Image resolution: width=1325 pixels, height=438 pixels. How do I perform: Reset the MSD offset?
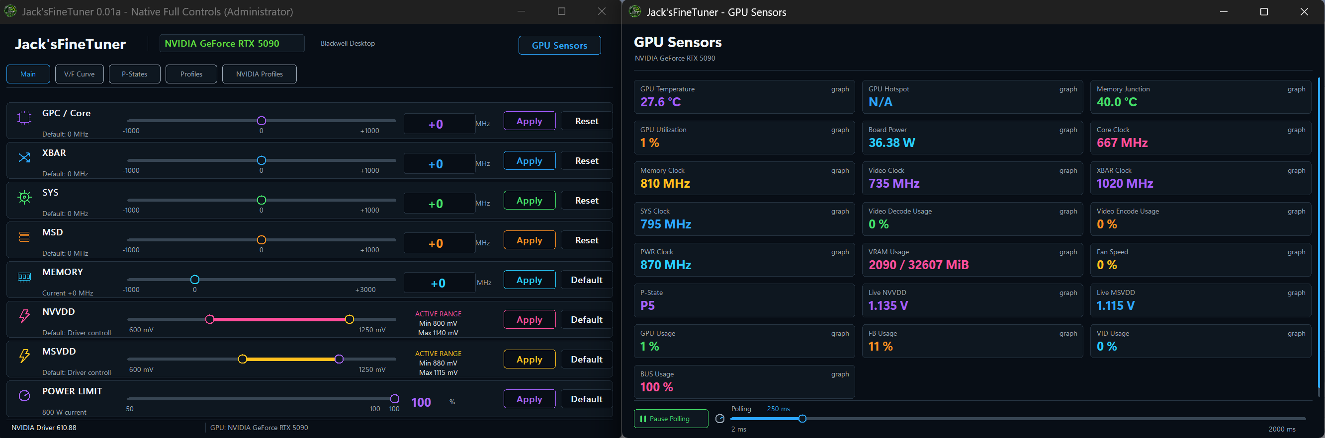pyautogui.click(x=586, y=240)
